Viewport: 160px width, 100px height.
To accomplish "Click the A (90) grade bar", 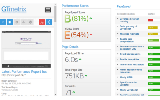I will coord(154,48).
